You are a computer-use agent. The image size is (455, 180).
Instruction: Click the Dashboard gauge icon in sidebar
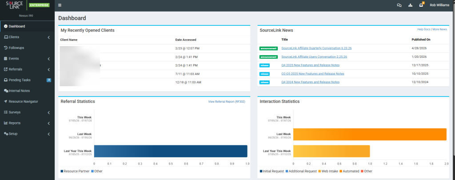6,26
